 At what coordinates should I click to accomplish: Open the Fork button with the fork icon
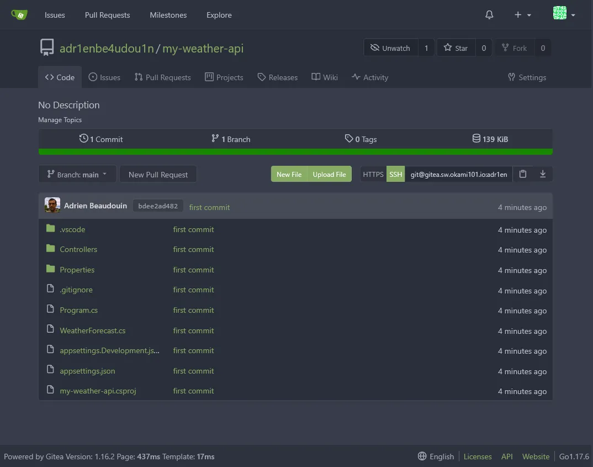pyautogui.click(x=514, y=48)
